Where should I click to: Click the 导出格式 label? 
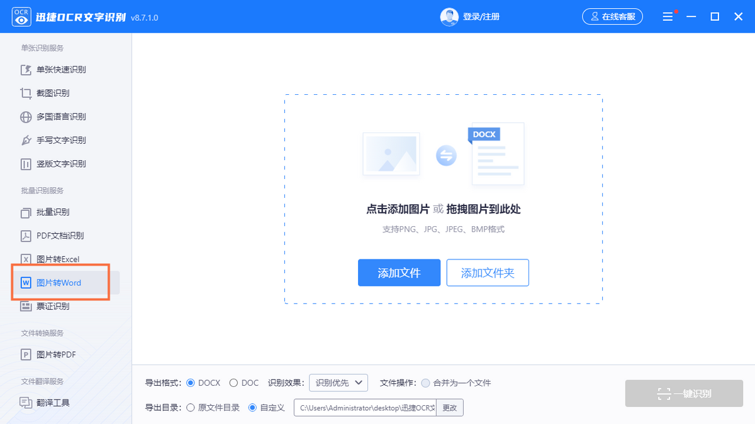163,383
